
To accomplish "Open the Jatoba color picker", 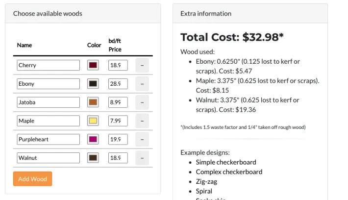I will tap(93, 102).
